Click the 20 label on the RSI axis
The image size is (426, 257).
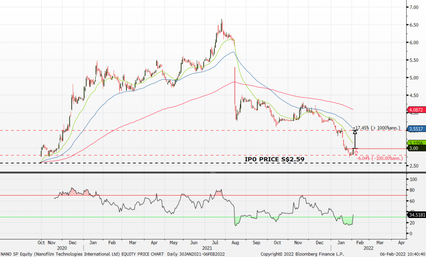tap(412, 223)
